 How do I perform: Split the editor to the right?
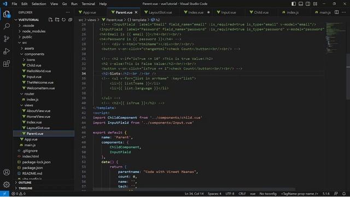click(337, 12)
